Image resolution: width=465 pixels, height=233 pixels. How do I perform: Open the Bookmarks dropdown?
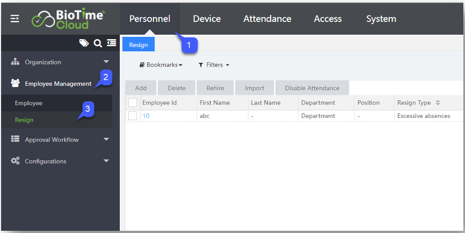pyautogui.click(x=161, y=65)
